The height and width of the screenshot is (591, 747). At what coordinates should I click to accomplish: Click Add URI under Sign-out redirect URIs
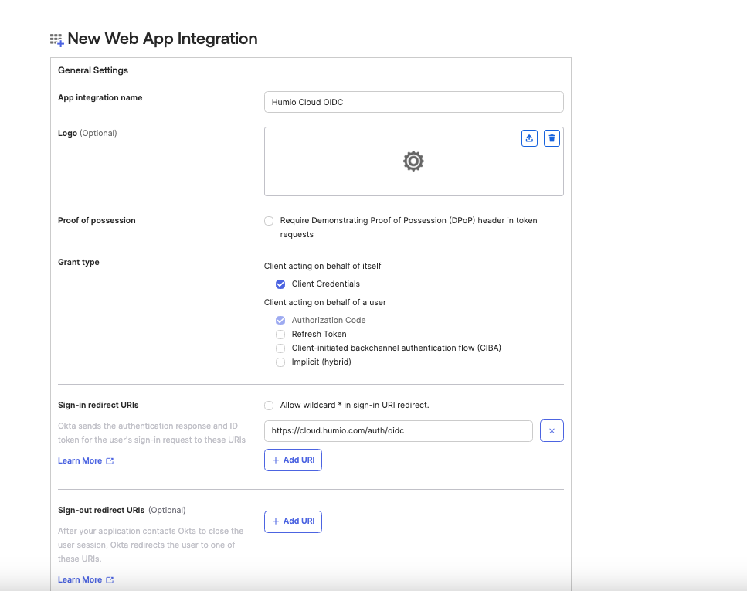point(293,521)
